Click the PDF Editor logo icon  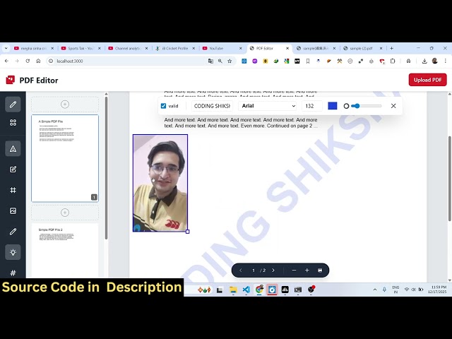[11, 80]
